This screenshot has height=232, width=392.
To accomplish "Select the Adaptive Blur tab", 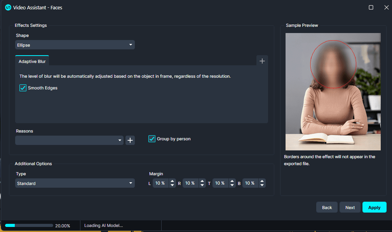I will click(x=32, y=61).
